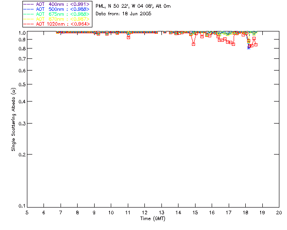Viewport: 287px width, 230px height.
Task: Click the Time (GMT) axis label
Action: (x=152, y=219)
